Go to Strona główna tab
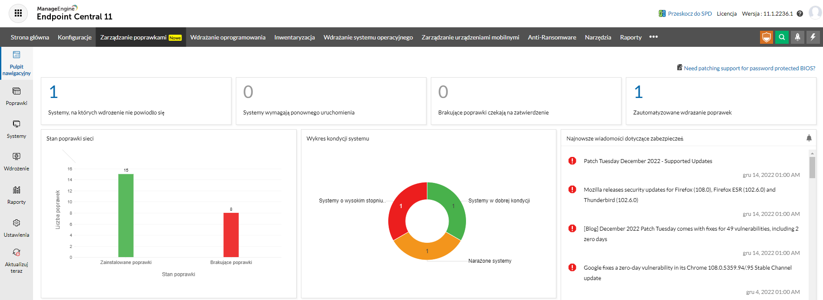823x300 pixels. pyautogui.click(x=30, y=37)
